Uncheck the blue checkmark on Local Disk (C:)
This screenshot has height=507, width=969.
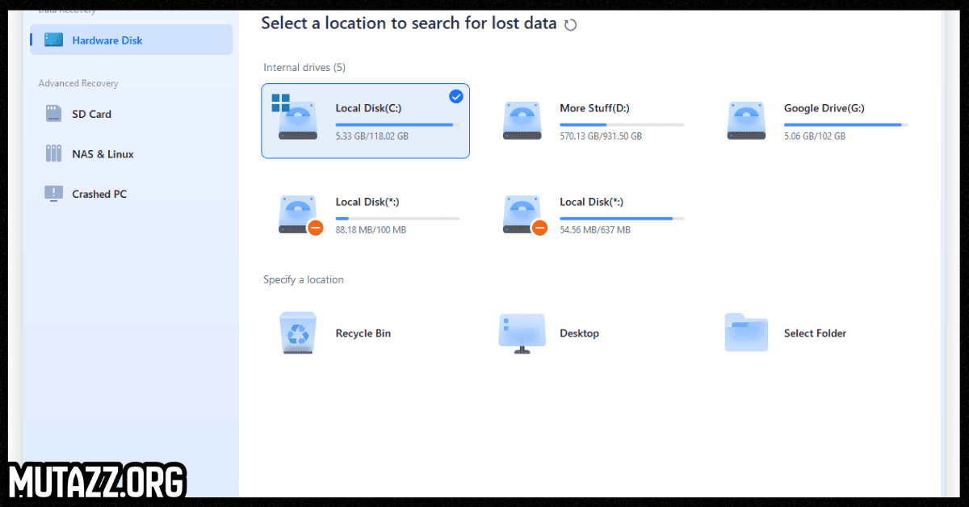tap(455, 97)
